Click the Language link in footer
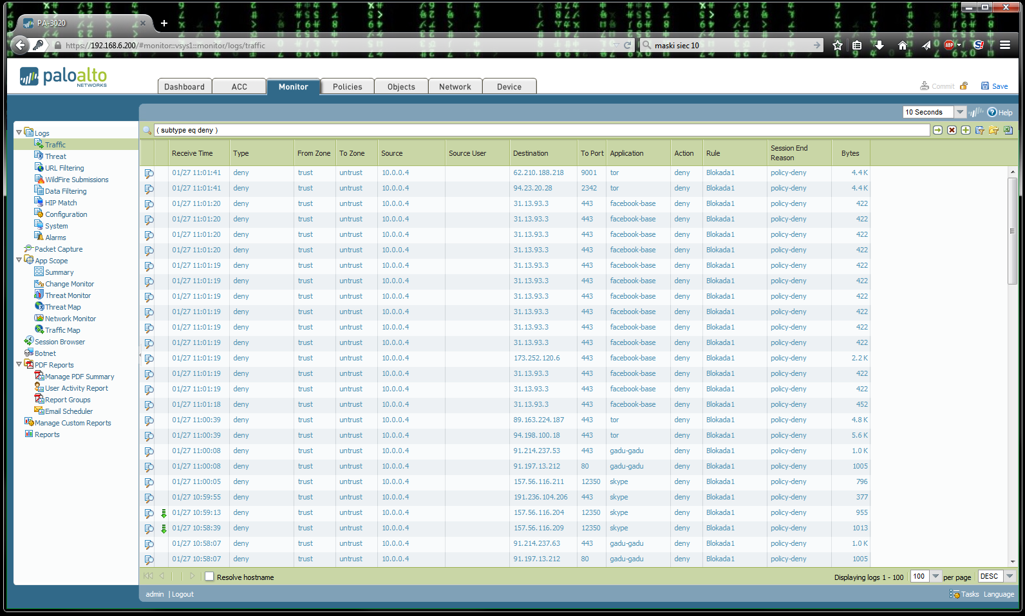The image size is (1025, 616). click(999, 594)
